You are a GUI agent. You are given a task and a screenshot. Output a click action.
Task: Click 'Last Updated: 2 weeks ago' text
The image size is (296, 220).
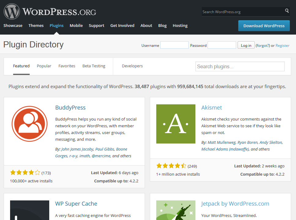(259, 166)
